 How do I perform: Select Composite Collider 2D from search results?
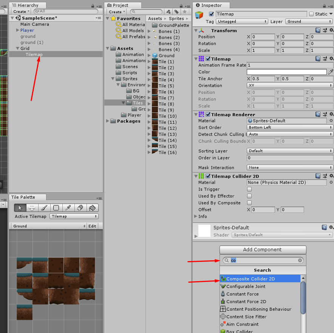261,279
